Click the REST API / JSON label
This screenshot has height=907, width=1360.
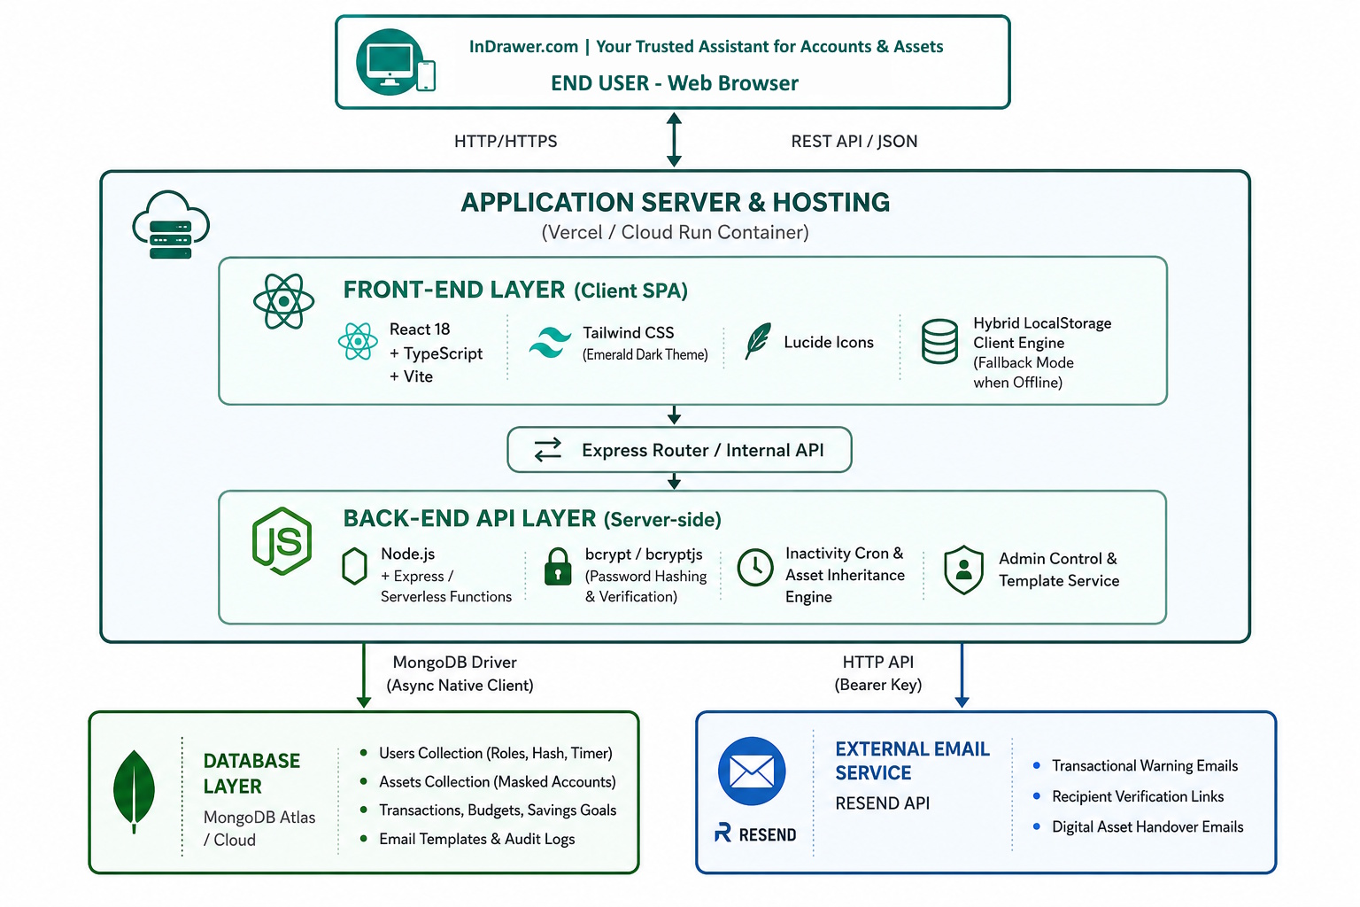pyautogui.click(x=854, y=142)
